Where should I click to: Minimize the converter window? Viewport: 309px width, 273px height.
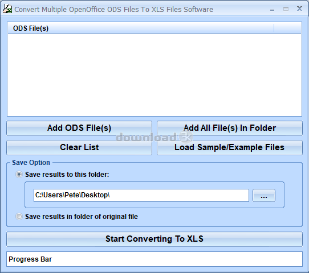[x=272, y=10]
